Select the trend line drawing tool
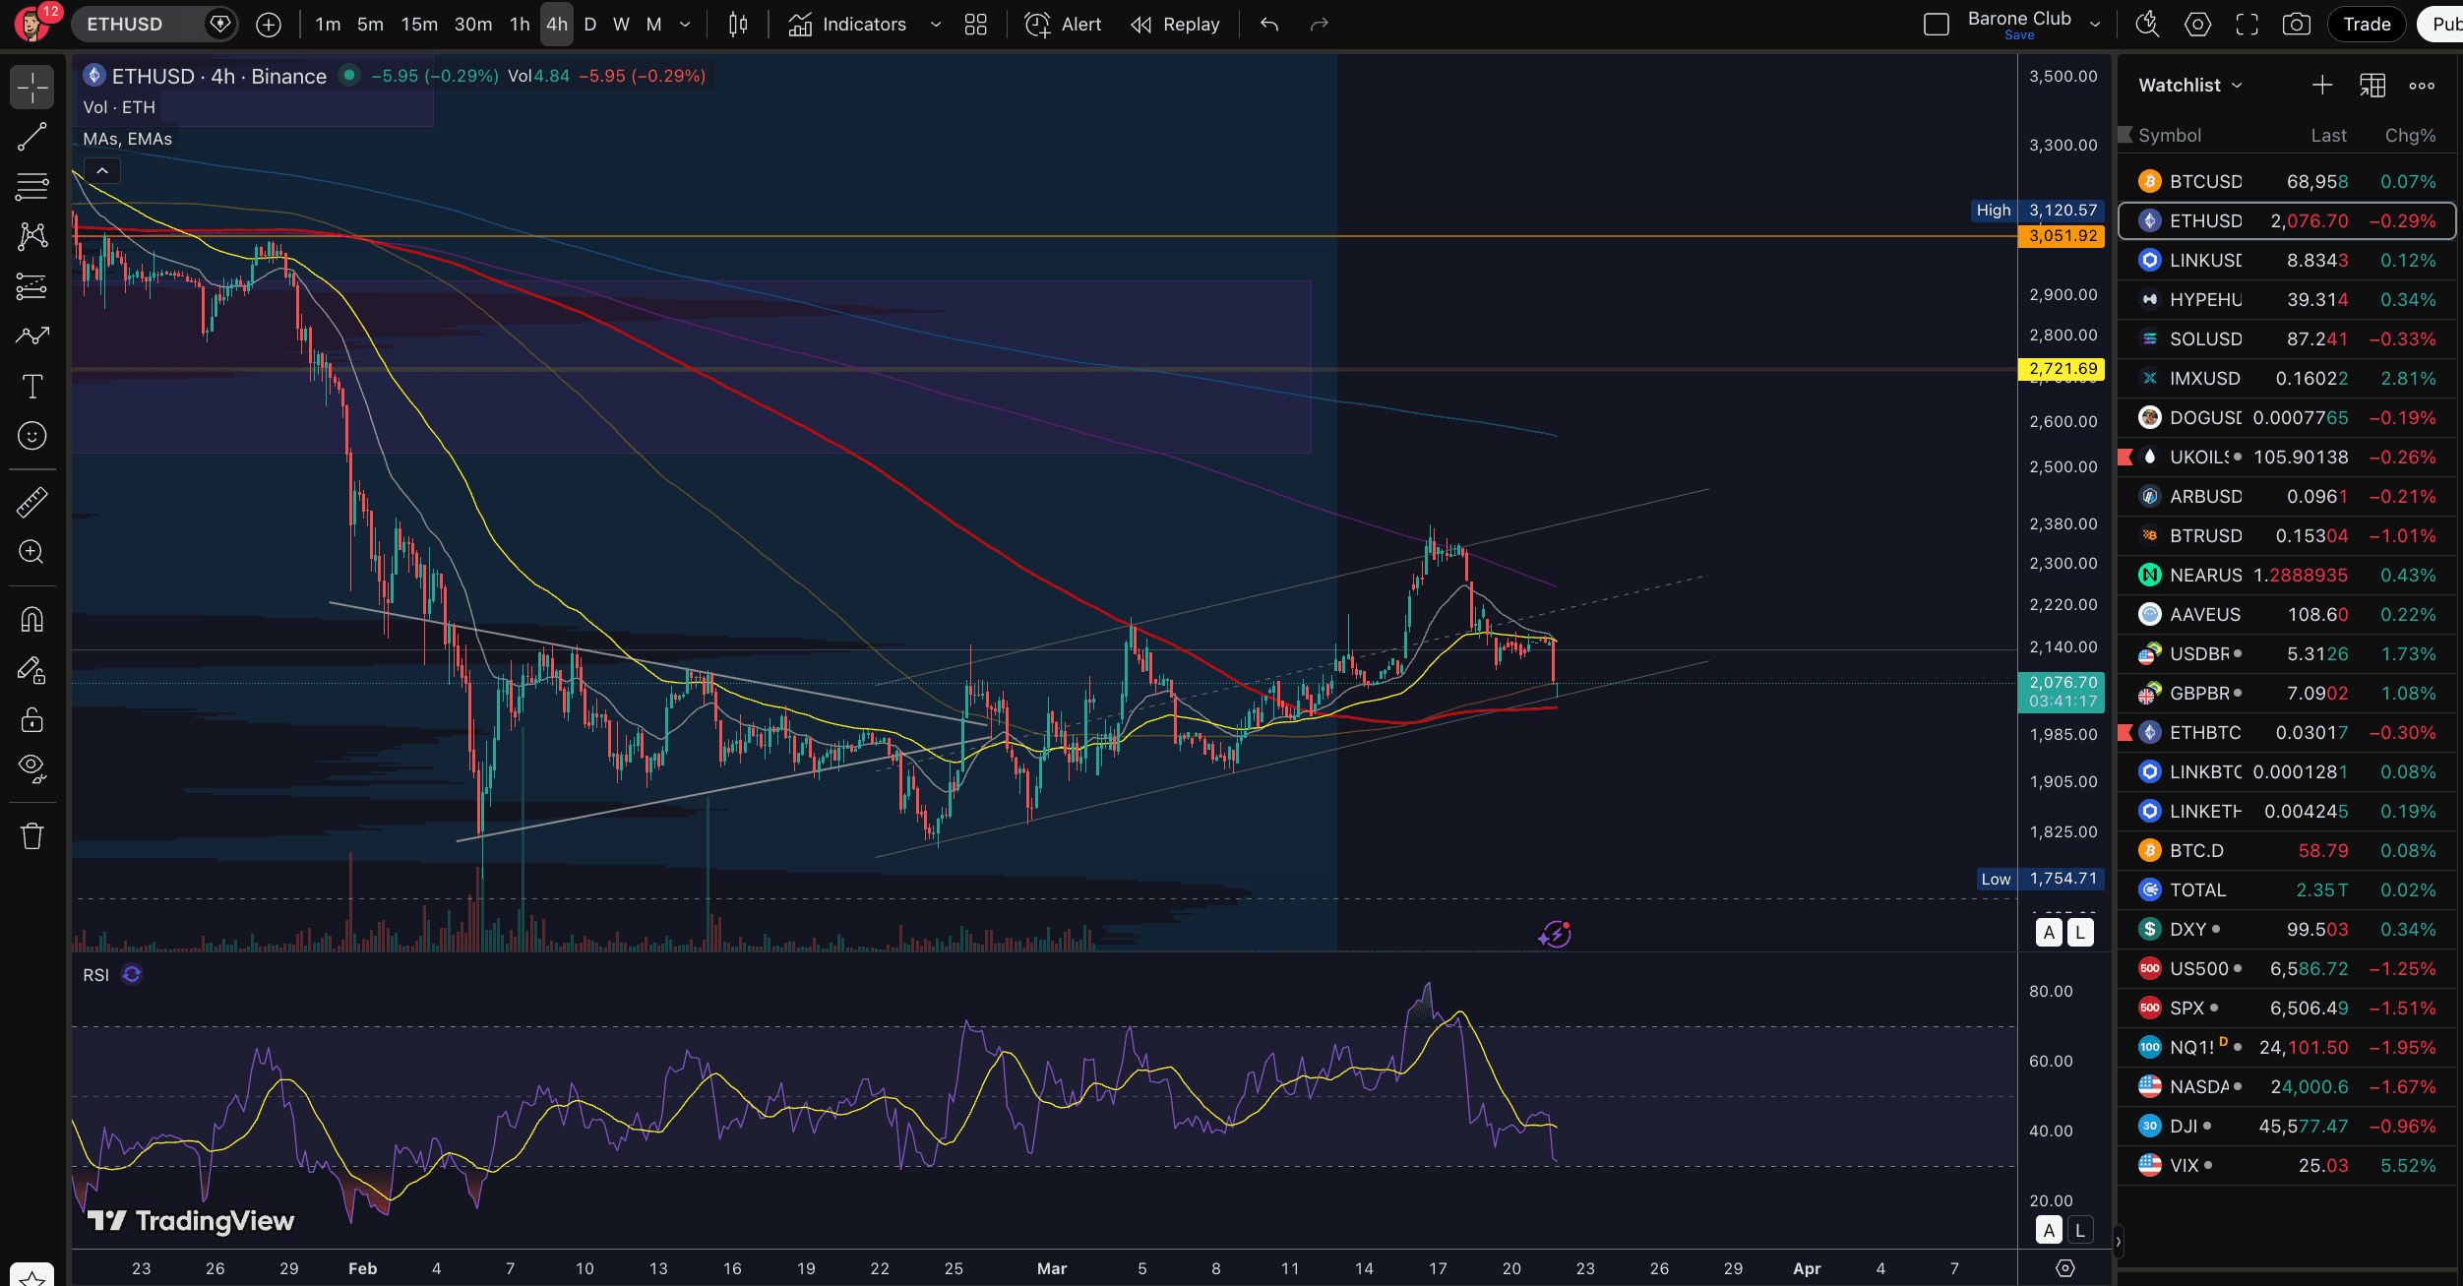This screenshot has width=2463, height=1286. [31, 137]
